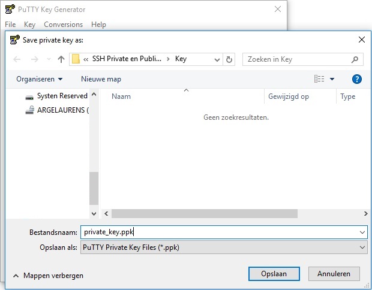Viewport: 372px width, 290px height.
Task: Click the PuTTY Key Generator title bar icon
Action: pos(10,9)
